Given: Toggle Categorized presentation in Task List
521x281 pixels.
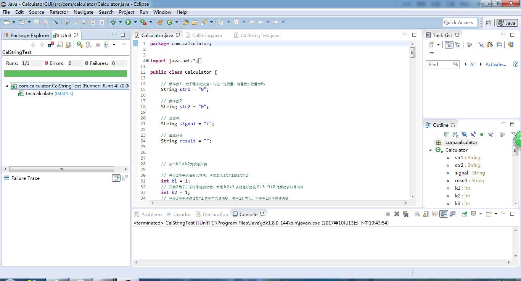Looking at the screenshot, I should click(449, 45).
